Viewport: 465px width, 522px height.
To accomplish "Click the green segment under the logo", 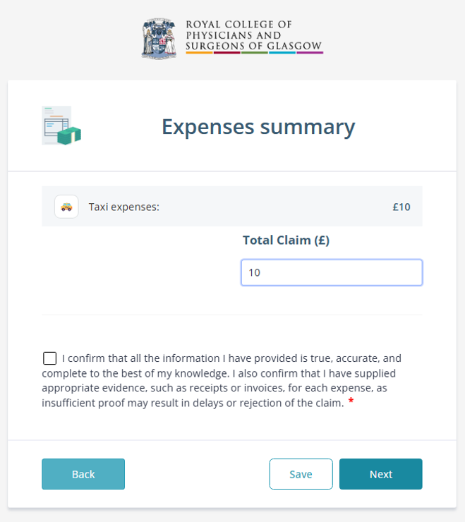I will (x=255, y=53).
